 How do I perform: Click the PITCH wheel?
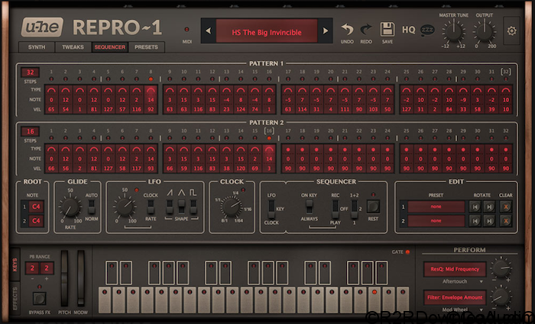64,278
